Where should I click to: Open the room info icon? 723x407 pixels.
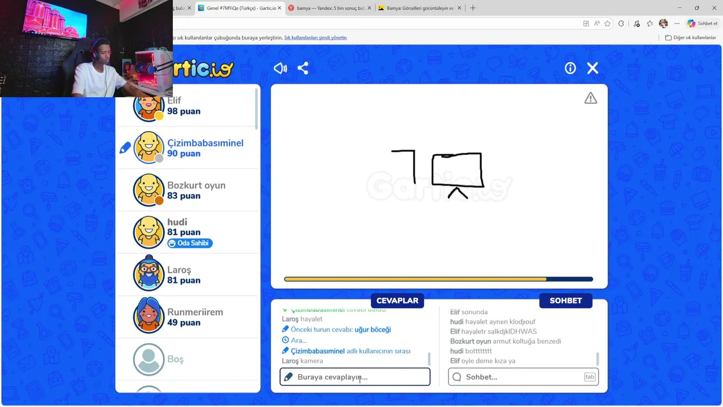(x=570, y=68)
